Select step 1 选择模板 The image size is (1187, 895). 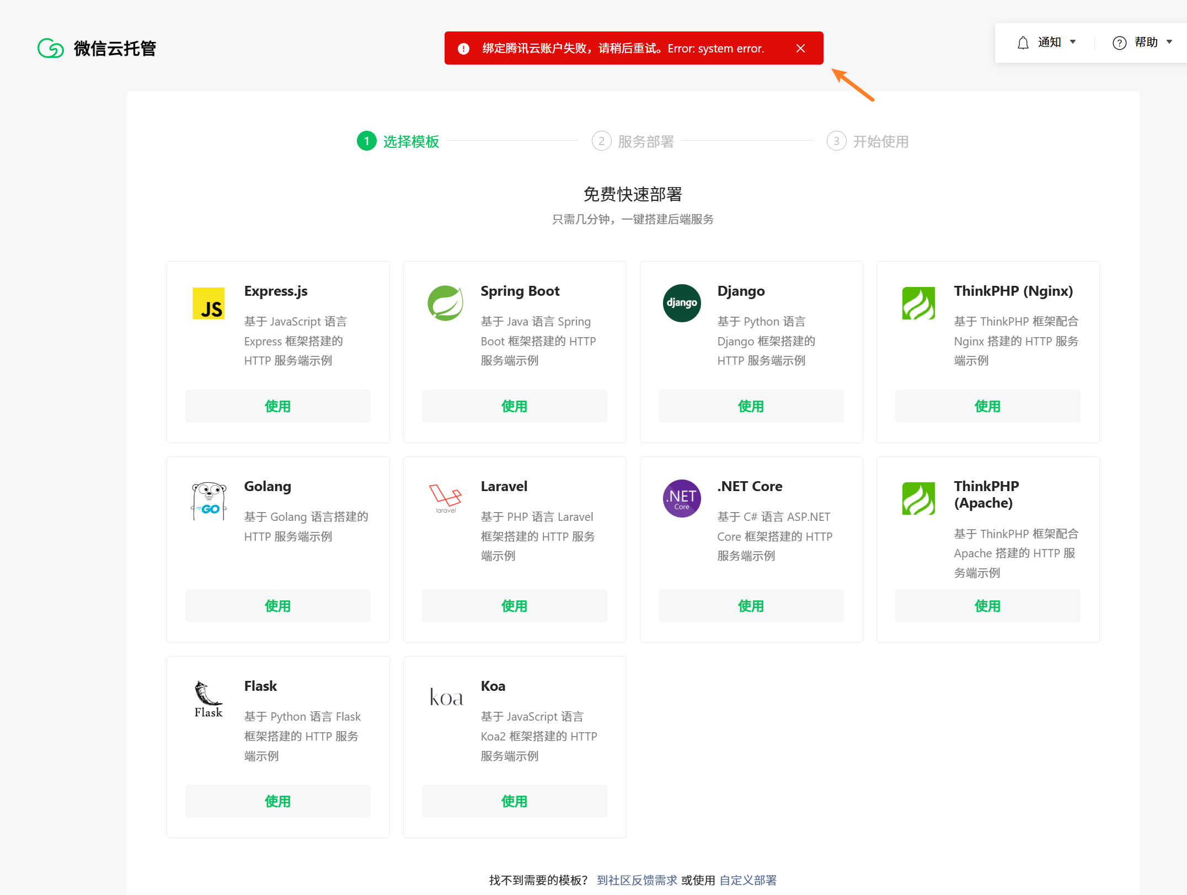pos(398,141)
